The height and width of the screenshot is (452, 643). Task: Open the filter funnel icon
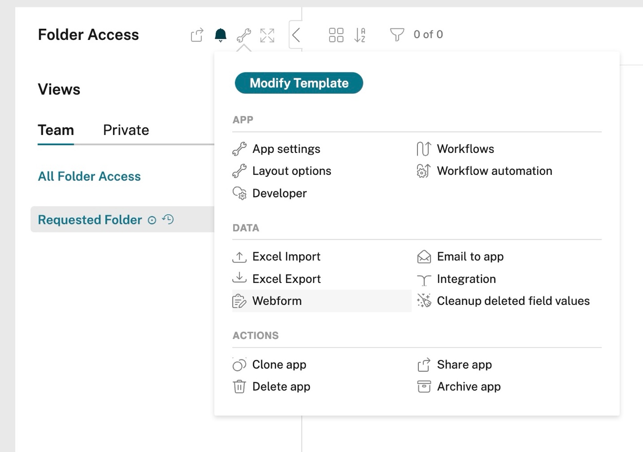tap(397, 35)
